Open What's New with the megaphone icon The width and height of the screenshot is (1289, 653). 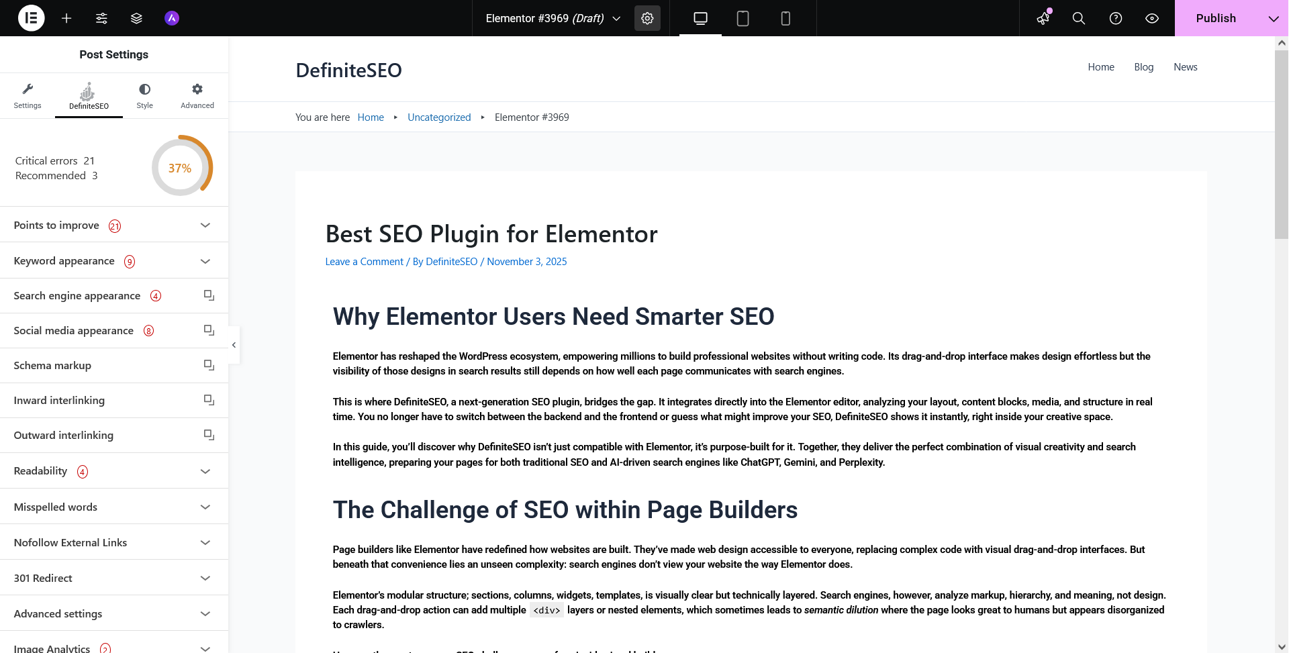[1043, 18]
